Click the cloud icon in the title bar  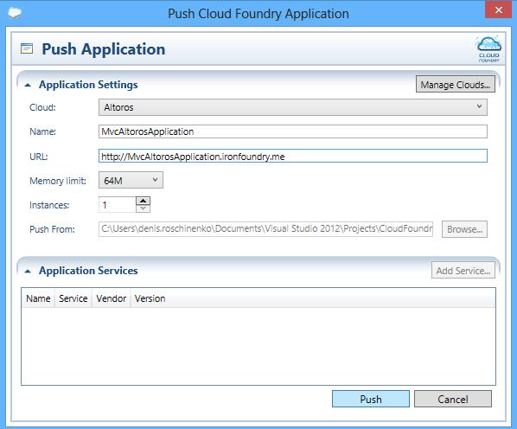coord(15,13)
